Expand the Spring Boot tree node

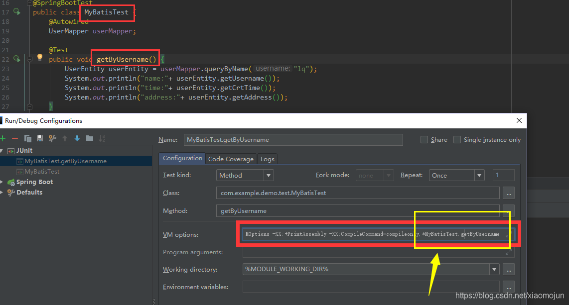[2, 182]
